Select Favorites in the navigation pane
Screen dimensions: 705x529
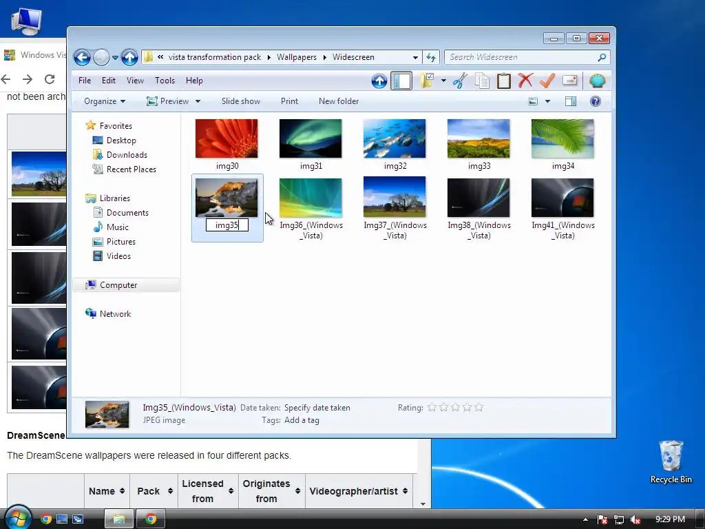tap(116, 126)
